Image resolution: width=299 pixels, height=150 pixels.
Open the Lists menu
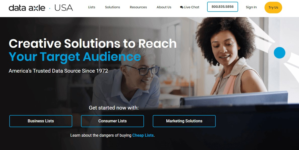(92, 7)
